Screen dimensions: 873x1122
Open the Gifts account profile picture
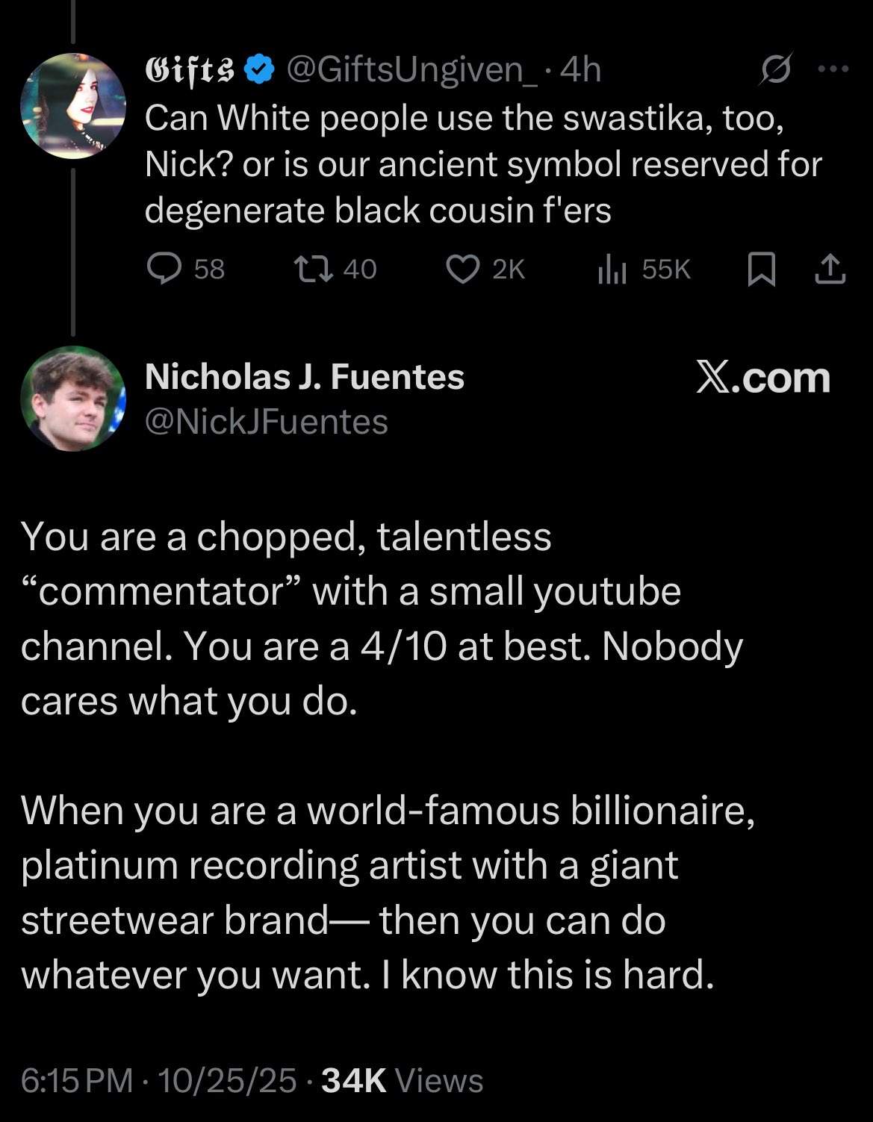73,105
